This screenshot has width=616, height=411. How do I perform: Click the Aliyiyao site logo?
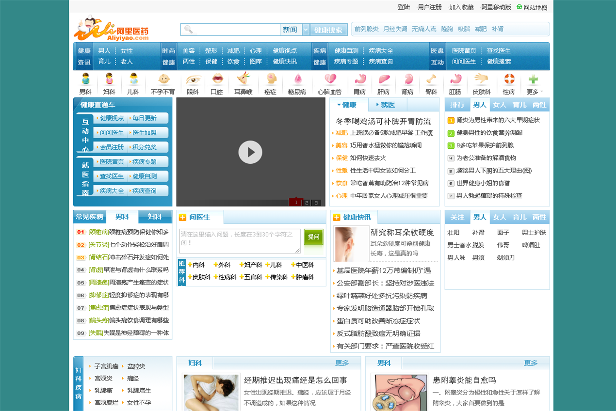pos(112,29)
